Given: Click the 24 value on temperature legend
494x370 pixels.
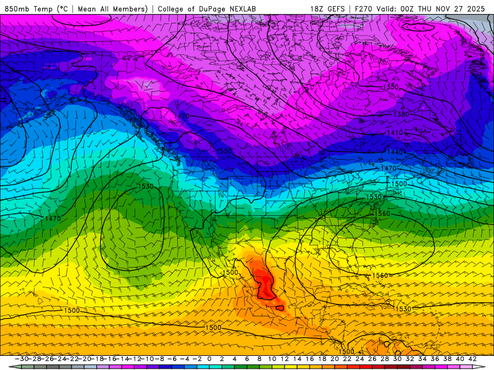Looking at the screenshot, I should 360,359.
